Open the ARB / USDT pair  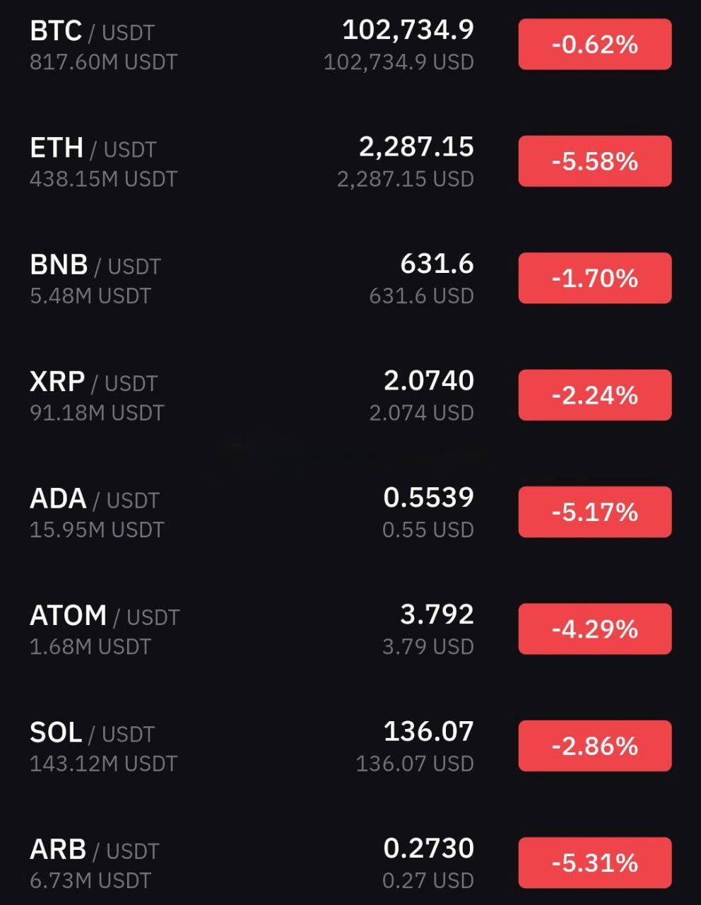pyautogui.click(x=350, y=863)
